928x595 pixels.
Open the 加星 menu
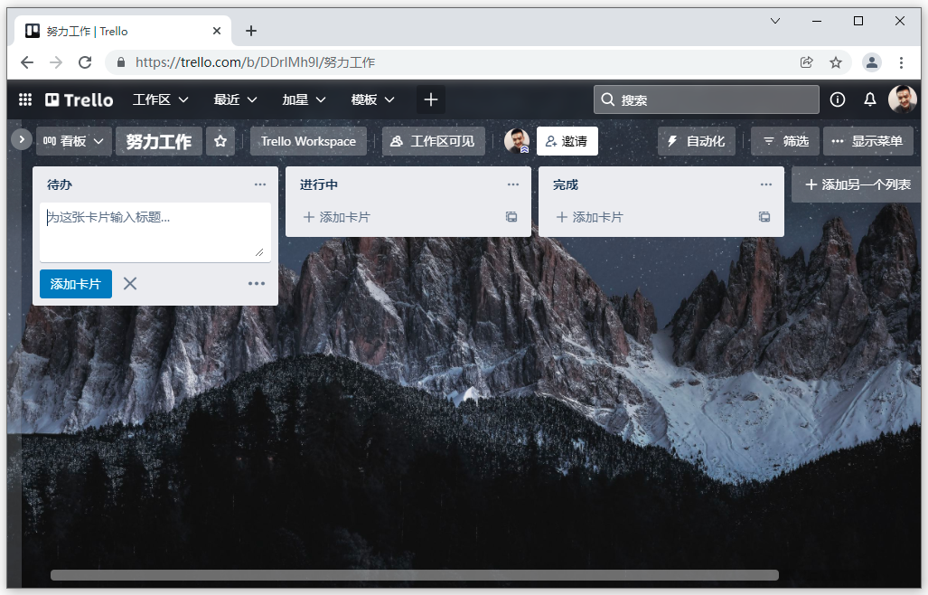[x=304, y=99]
